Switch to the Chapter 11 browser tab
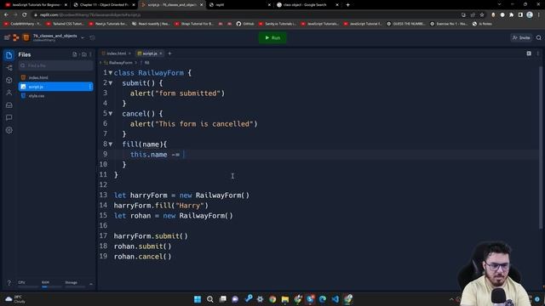The width and height of the screenshot is (545, 306). (104, 5)
